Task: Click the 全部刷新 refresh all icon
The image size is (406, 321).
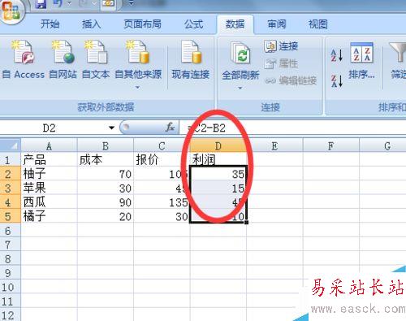Action: click(240, 54)
